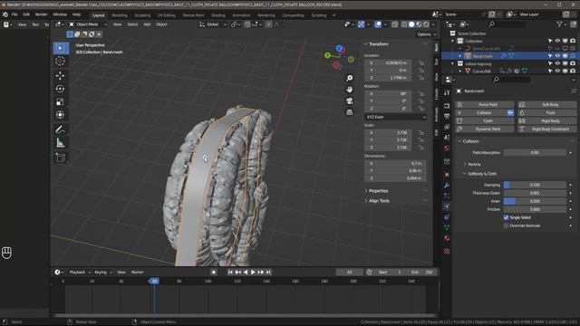The image size is (580, 326).
Task: Toggle Collection visibility eye icon
Action: click(x=557, y=41)
